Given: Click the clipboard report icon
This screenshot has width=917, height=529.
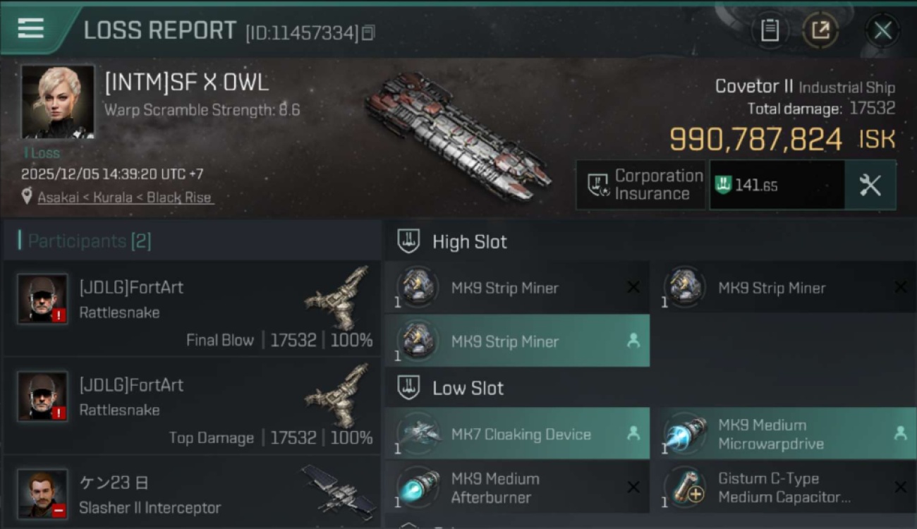Looking at the screenshot, I should [x=770, y=30].
